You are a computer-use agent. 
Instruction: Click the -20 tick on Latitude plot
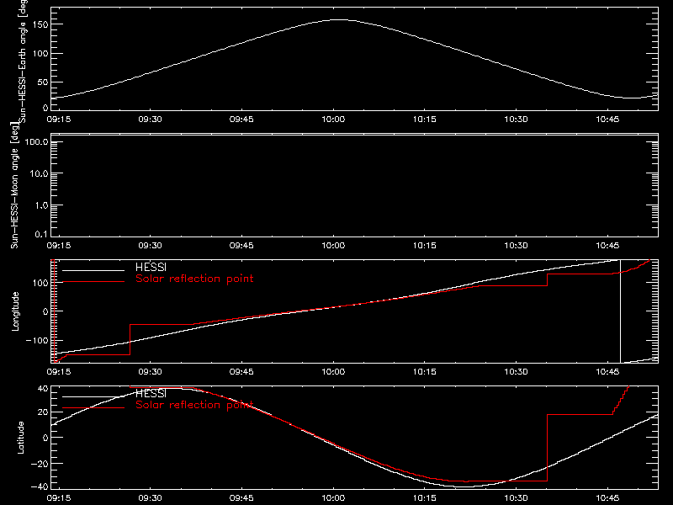coord(40,464)
